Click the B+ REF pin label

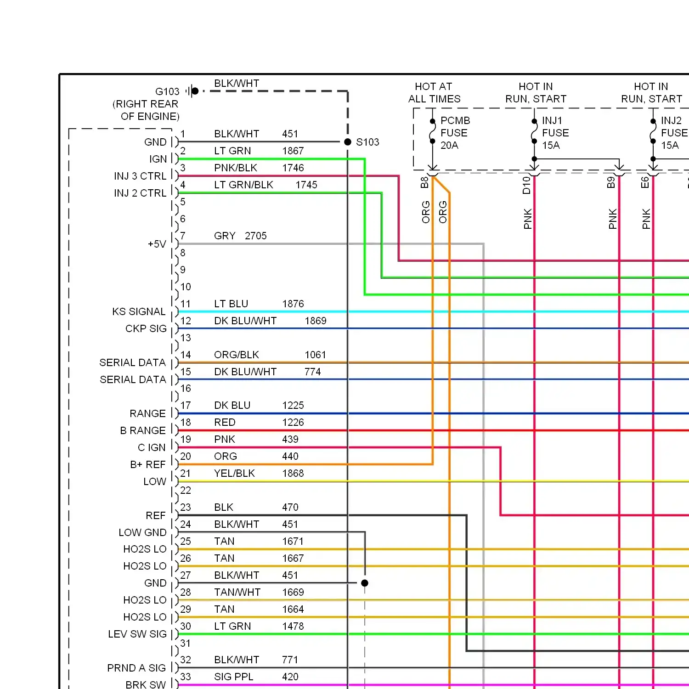click(x=147, y=464)
